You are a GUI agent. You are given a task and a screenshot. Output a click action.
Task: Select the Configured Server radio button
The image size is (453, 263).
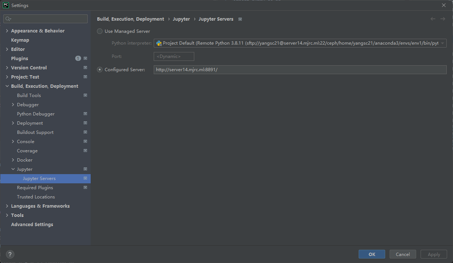coord(100,69)
